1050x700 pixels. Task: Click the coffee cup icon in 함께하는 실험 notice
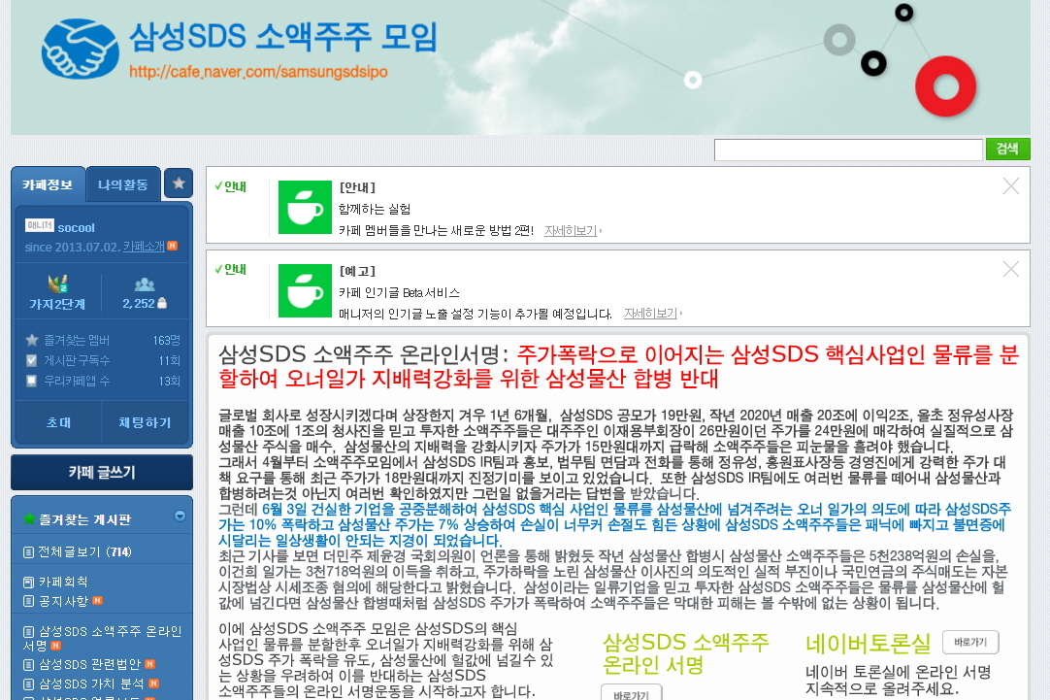[305, 207]
